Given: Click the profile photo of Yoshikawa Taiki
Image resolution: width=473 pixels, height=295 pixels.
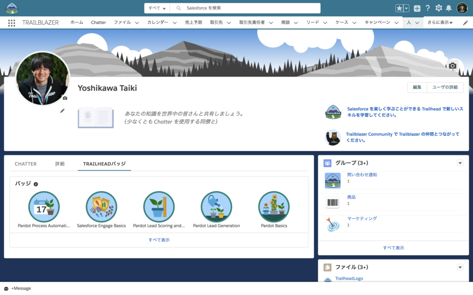Looking at the screenshot, I should coord(42,78).
